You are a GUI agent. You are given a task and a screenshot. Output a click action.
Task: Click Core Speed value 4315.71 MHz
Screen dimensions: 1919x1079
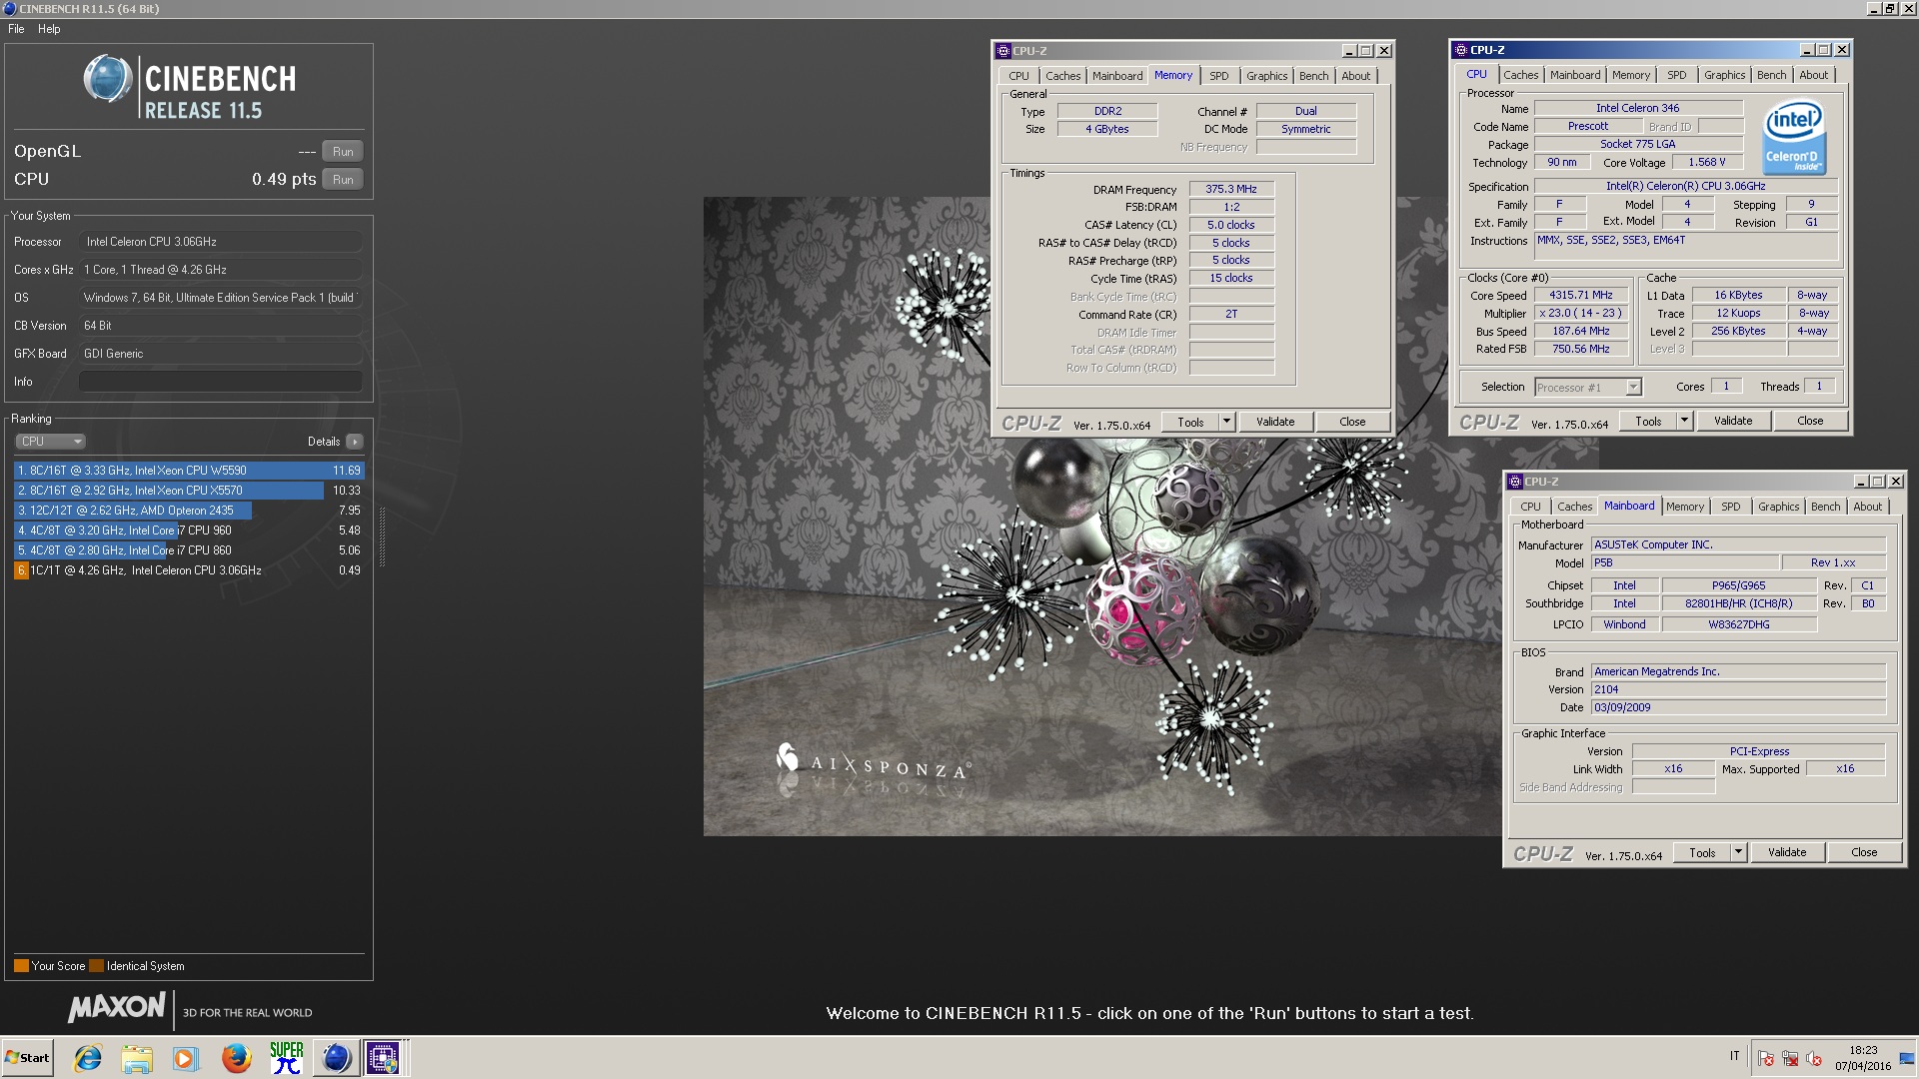click(x=1581, y=295)
